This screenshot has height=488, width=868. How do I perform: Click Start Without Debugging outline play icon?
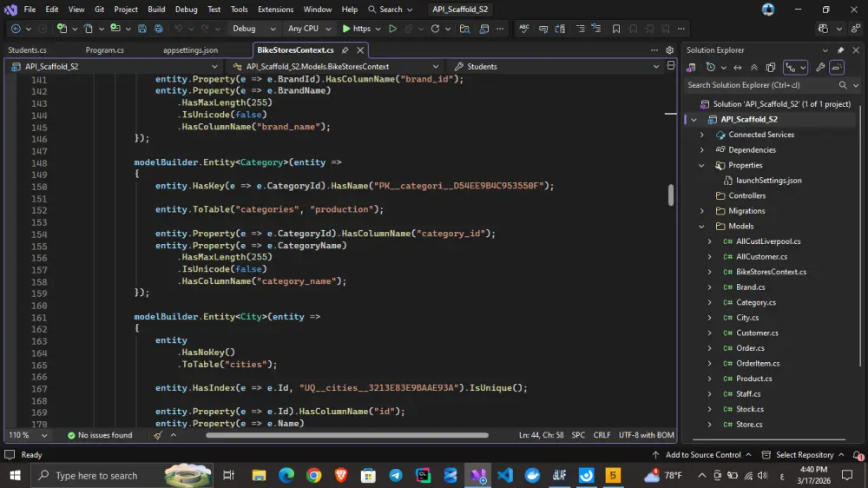click(392, 29)
